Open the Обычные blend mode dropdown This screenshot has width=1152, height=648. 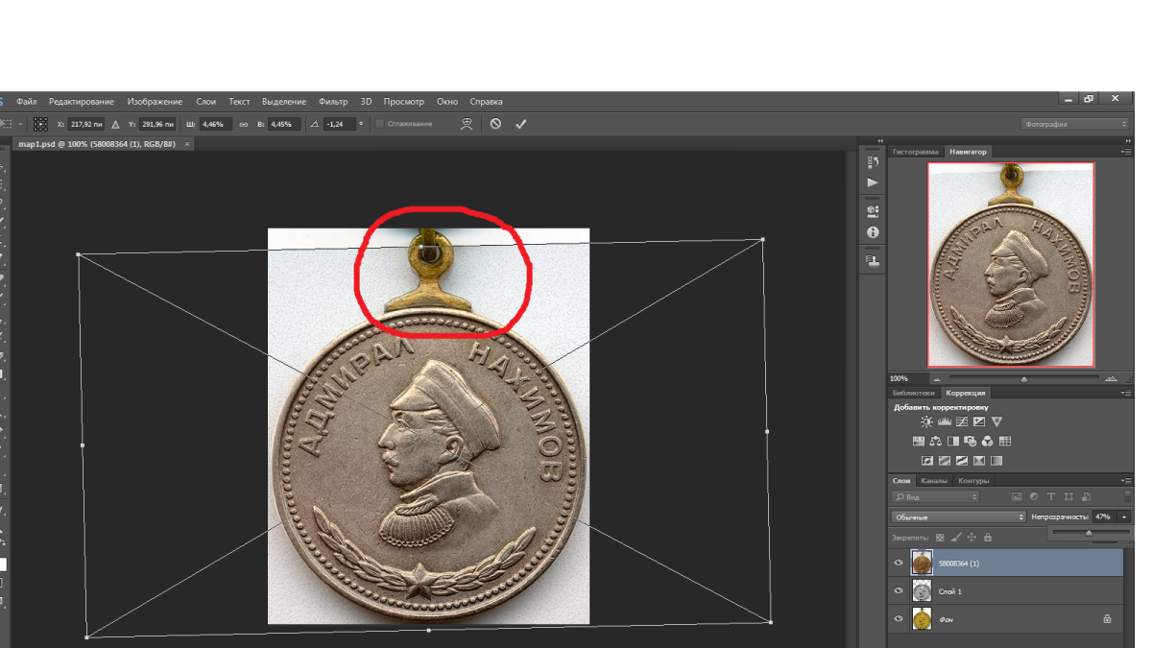(x=957, y=516)
